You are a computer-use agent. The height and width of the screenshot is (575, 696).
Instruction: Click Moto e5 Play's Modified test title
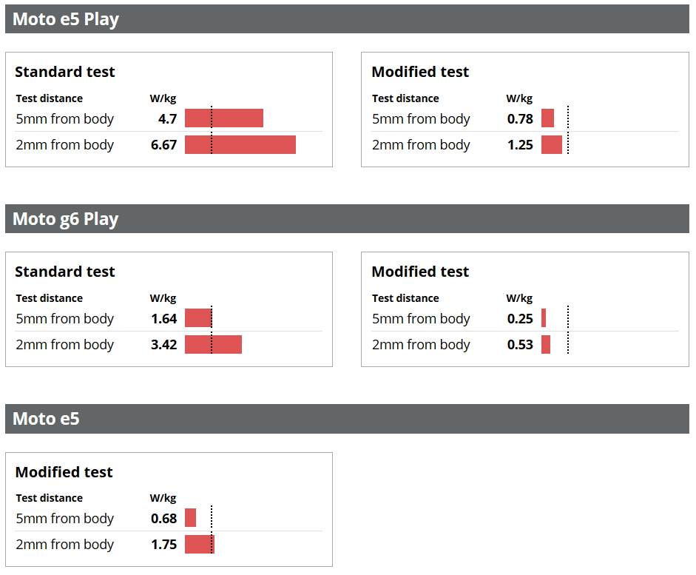tap(420, 72)
